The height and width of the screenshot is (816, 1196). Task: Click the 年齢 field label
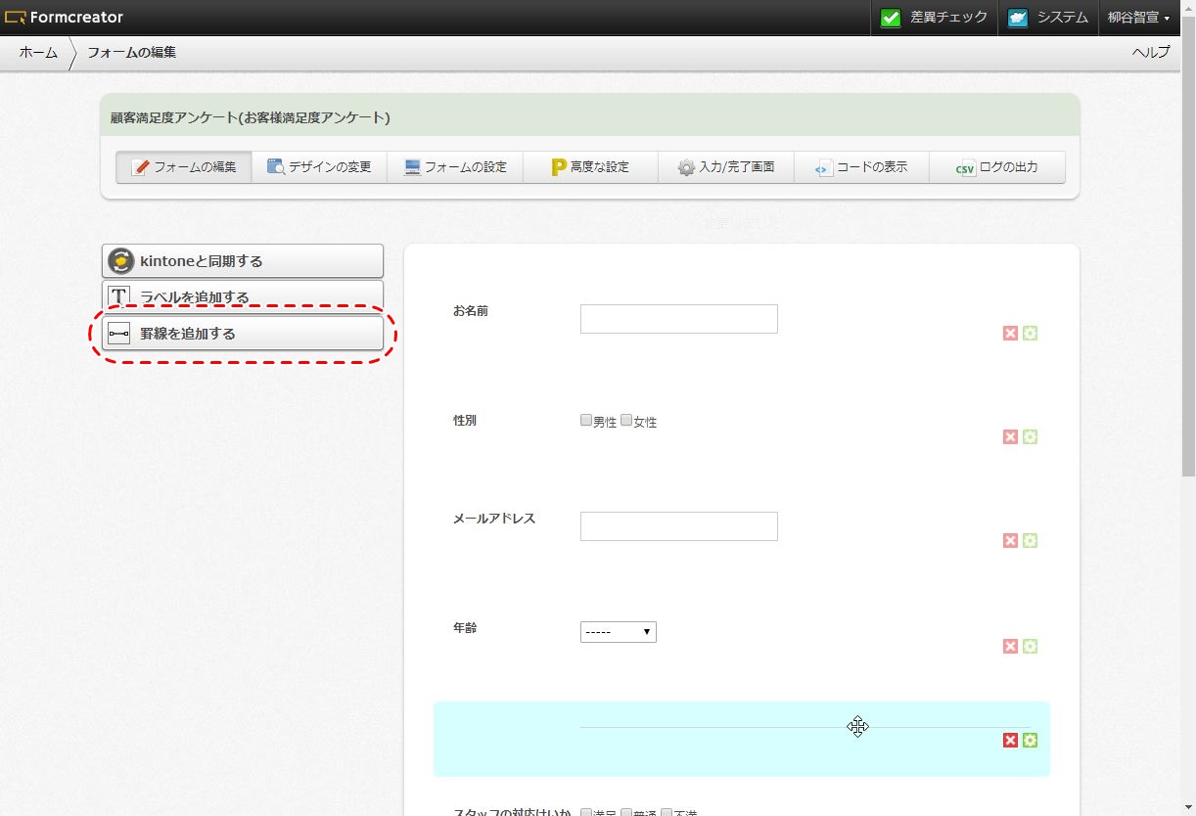coord(464,628)
